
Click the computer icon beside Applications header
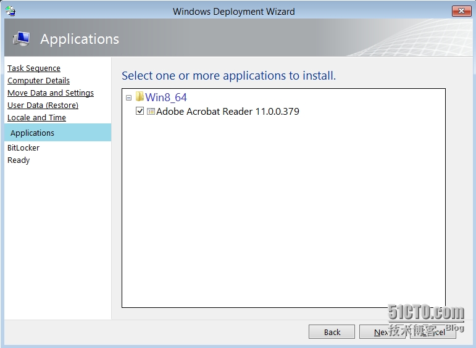21,39
